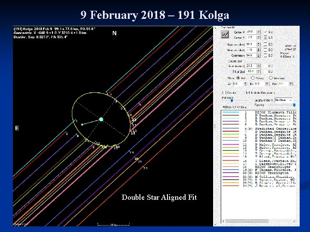Select chord 15 T Blank Fountain Hills row

(259, 157)
